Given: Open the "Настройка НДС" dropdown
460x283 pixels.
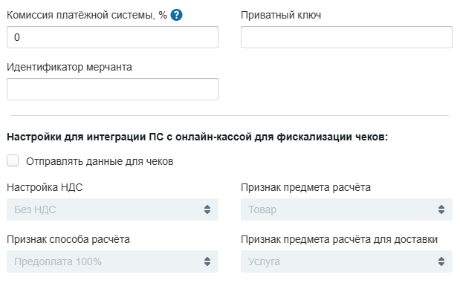Looking at the screenshot, I should pyautogui.click(x=112, y=209).
